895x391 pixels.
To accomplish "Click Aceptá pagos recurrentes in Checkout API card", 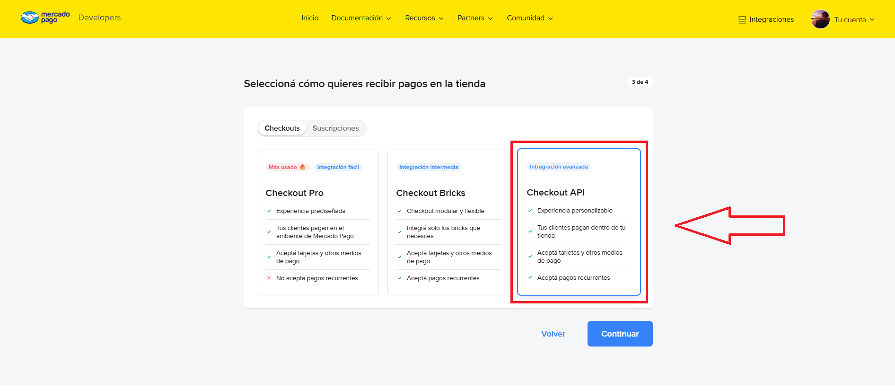I will pos(574,278).
